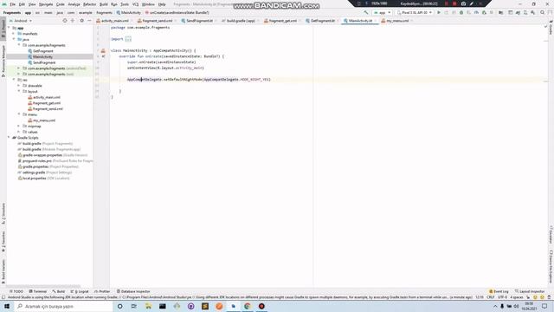
Task: Click the override gutter icon on line 8
Action: click(103, 56)
